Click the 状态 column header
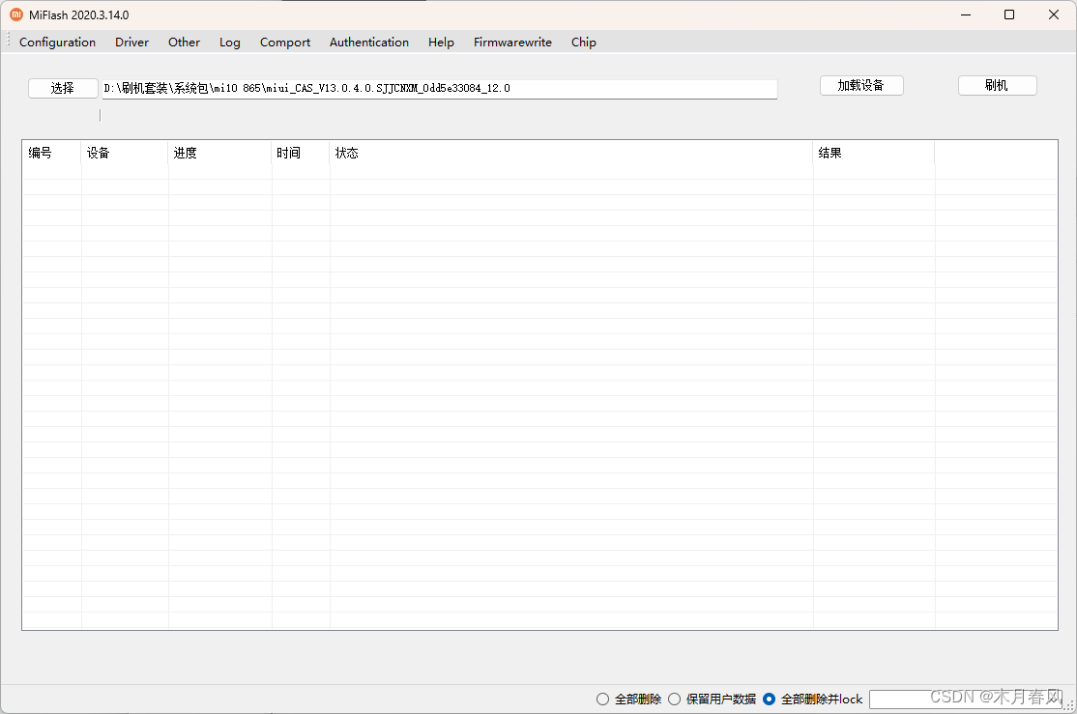The height and width of the screenshot is (714, 1077). (571, 153)
